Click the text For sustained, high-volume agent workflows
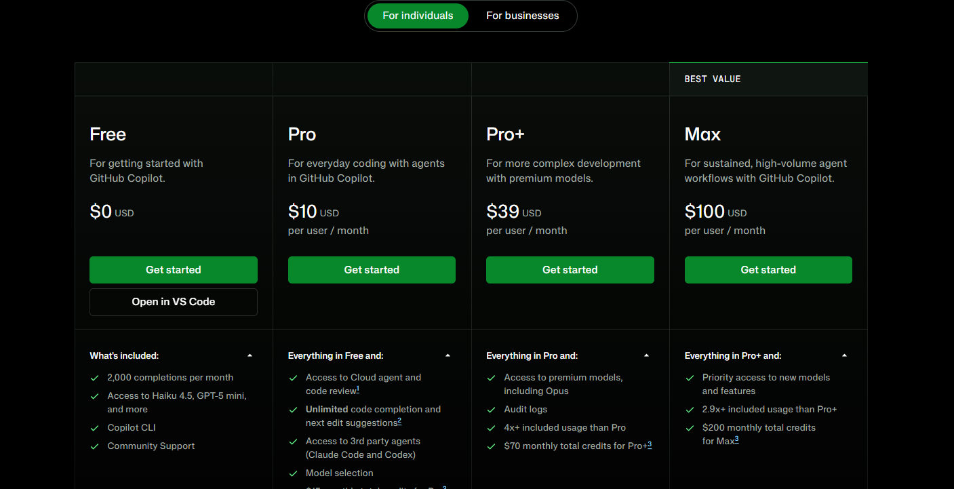This screenshot has width=954, height=489. click(x=766, y=171)
